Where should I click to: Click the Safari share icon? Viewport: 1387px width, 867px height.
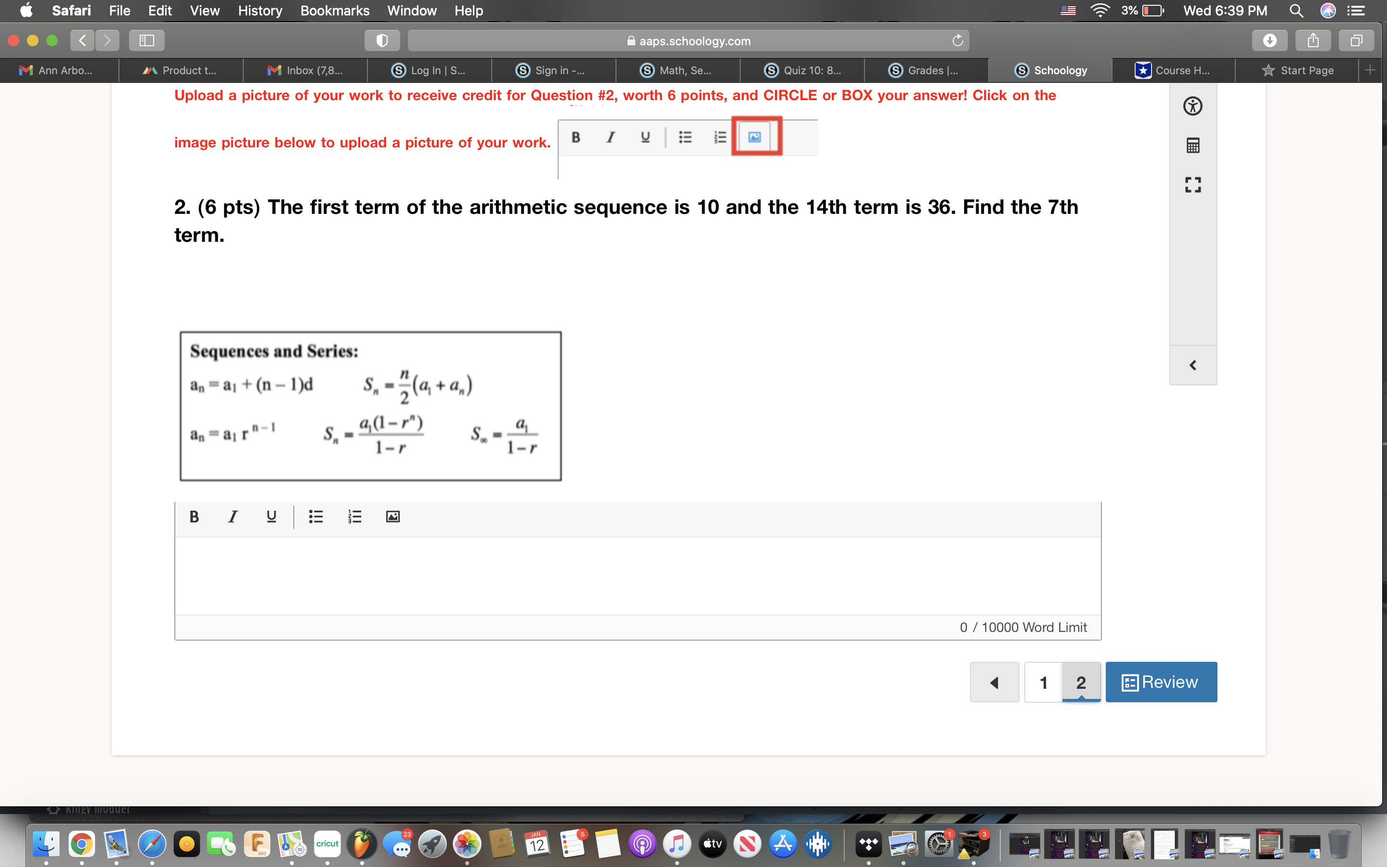click(x=1312, y=40)
